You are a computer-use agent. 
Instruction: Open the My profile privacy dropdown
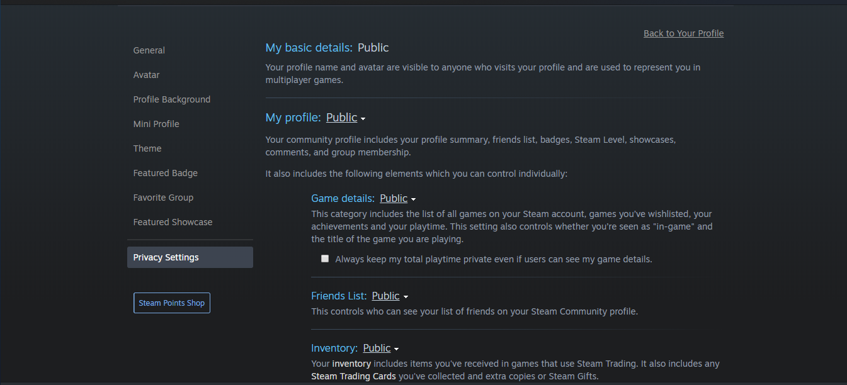tap(345, 118)
